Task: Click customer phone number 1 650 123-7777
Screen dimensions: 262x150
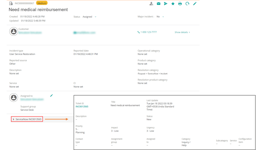Action: tap(148, 32)
